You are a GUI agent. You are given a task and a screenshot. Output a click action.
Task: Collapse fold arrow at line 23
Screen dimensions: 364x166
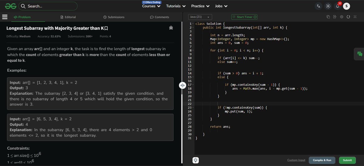pyautogui.click(x=193, y=108)
